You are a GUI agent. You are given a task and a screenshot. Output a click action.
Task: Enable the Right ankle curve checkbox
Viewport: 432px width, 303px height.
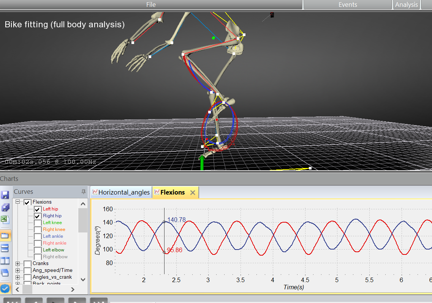(38, 243)
